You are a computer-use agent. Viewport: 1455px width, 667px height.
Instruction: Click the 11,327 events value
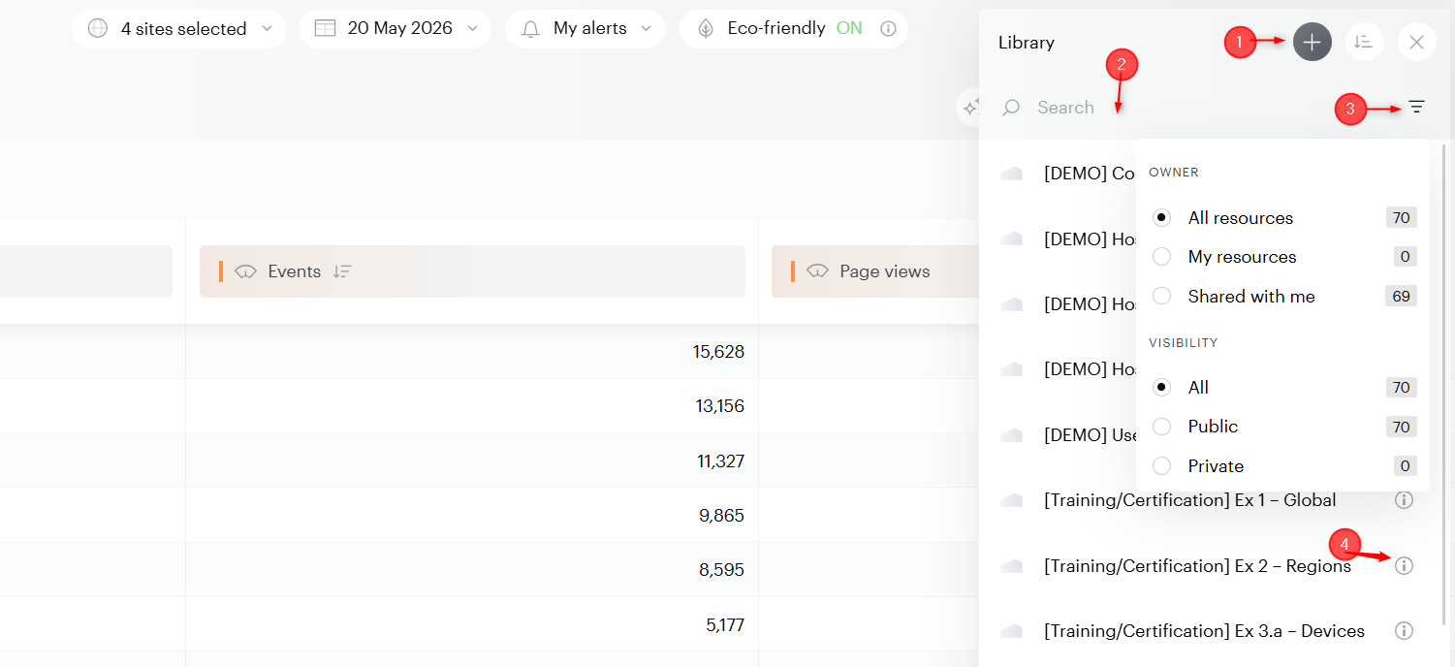(x=720, y=461)
